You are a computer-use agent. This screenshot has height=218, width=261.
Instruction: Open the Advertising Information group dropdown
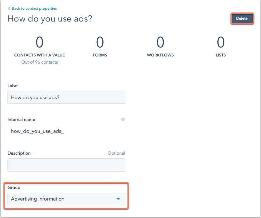[x=62, y=199]
